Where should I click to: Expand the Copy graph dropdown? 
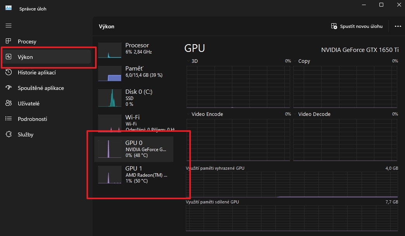(x=296, y=61)
